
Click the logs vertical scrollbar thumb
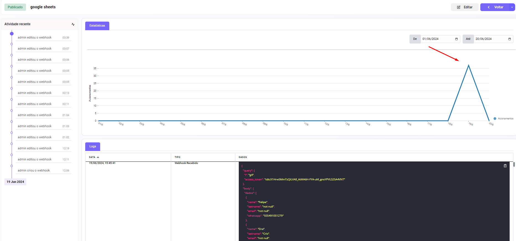click(514, 164)
